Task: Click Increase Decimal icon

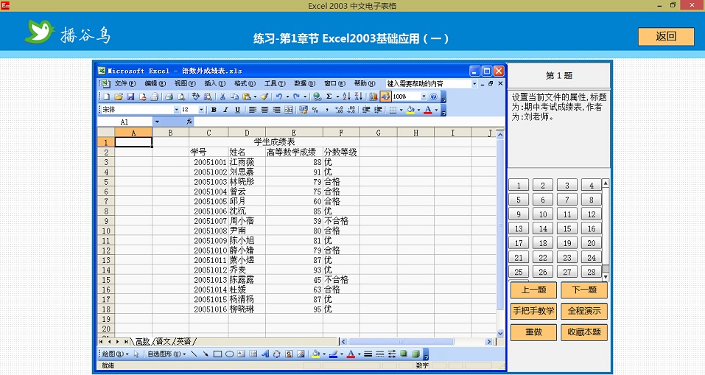Action: click(x=339, y=110)
